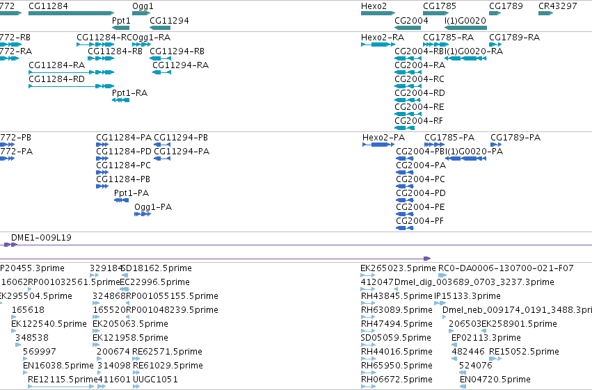Click protein CG2004-PF
Screen dimensions: 592x390
(420, 221)
